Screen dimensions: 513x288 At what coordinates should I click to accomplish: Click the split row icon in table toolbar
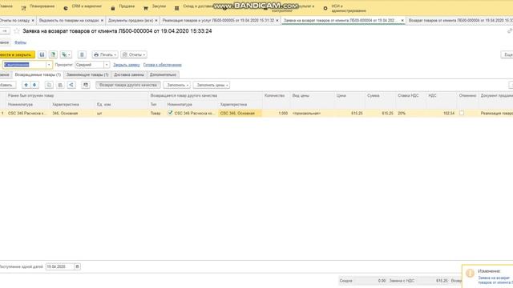coord(71,85)
